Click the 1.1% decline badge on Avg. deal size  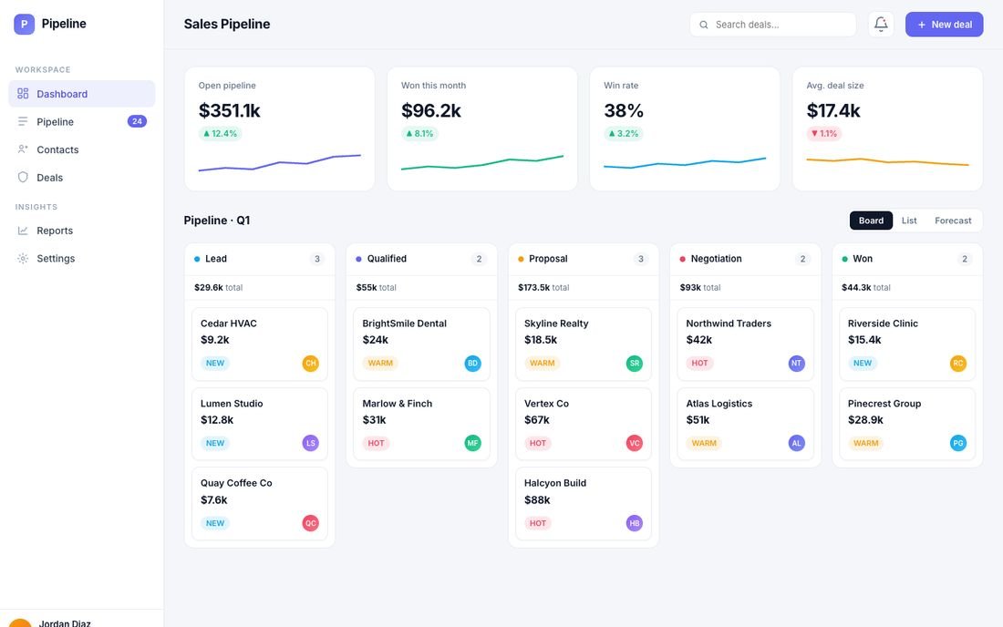point(824,134)
